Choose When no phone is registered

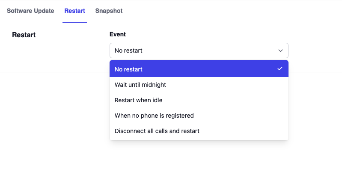click(x=154, y=116)
